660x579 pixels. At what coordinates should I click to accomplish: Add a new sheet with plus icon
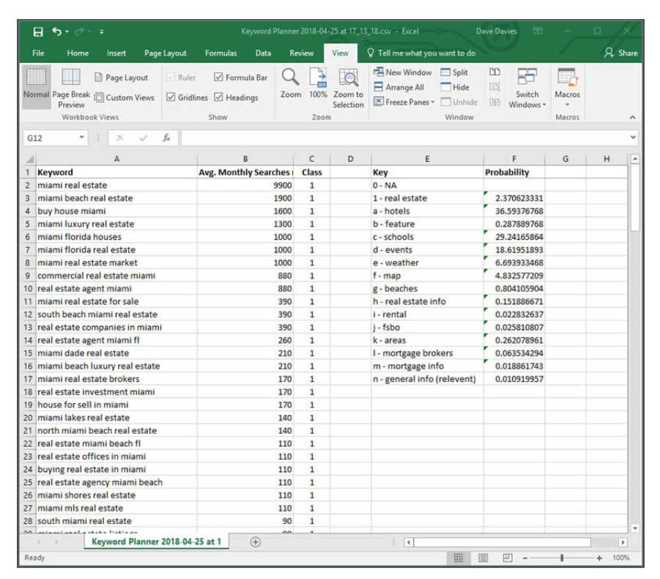coord(256,542)
